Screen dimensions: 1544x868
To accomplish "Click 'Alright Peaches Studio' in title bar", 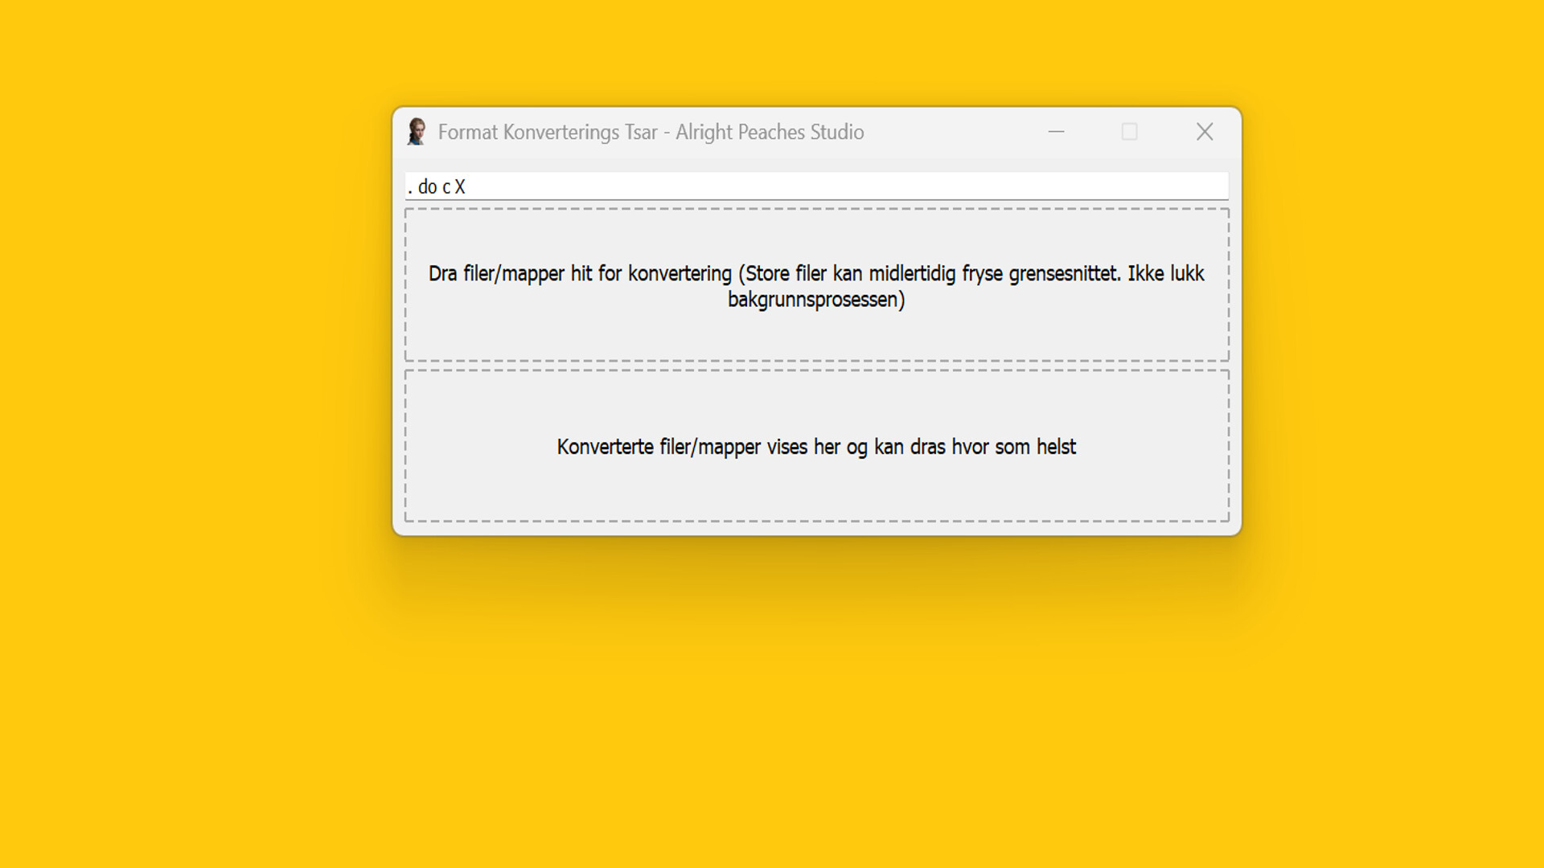I will click(770, 132).
